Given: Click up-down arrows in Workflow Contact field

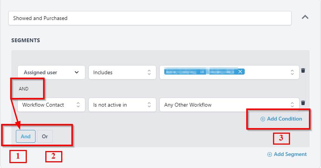Looking at the screenshot, I should coord(78,105).
